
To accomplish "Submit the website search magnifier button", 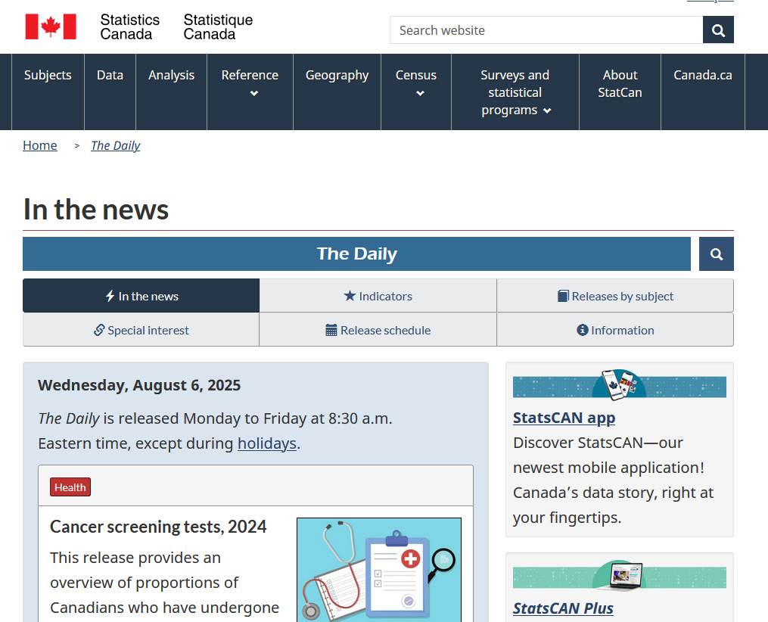I will pos(718,30).
